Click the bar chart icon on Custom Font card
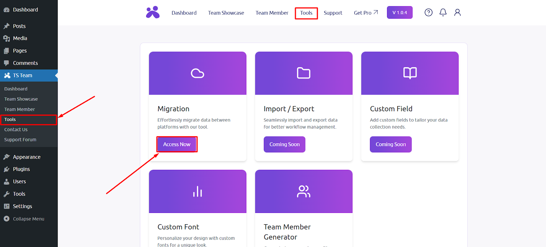The width and height of the screenshot is (546, 247). (197, 192)
